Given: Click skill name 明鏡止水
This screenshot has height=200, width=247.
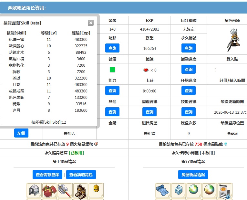Looking at the screenshot, I should click(16, 52).
